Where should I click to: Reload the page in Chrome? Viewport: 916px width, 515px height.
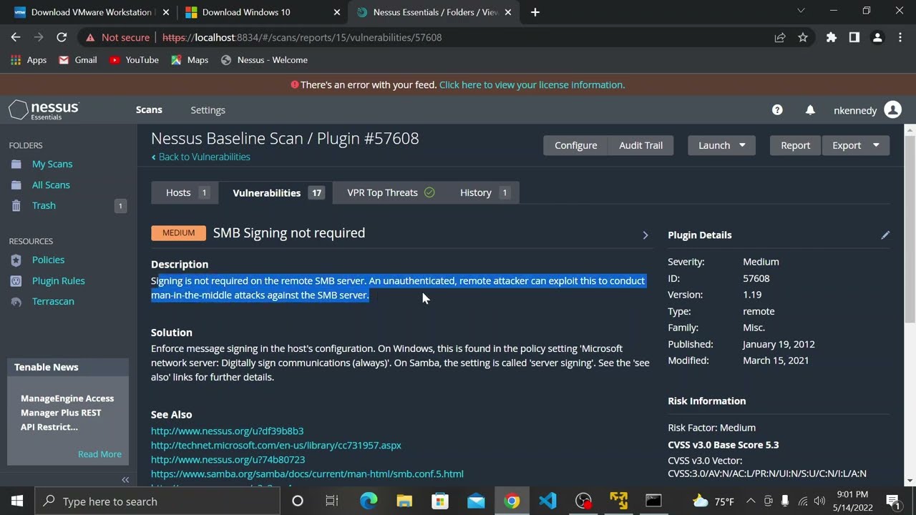click(62, 37)
